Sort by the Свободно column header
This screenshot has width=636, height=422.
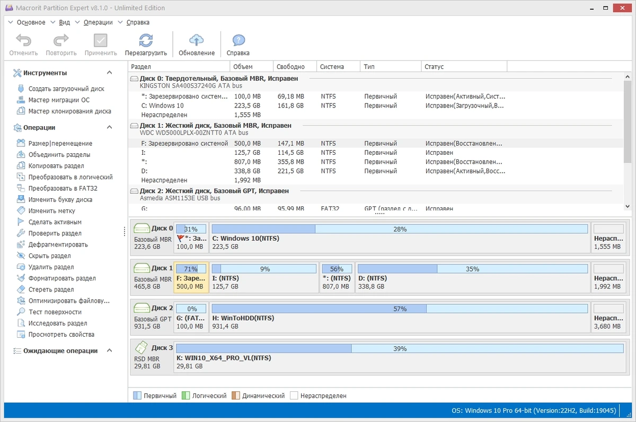pos(295,67)
